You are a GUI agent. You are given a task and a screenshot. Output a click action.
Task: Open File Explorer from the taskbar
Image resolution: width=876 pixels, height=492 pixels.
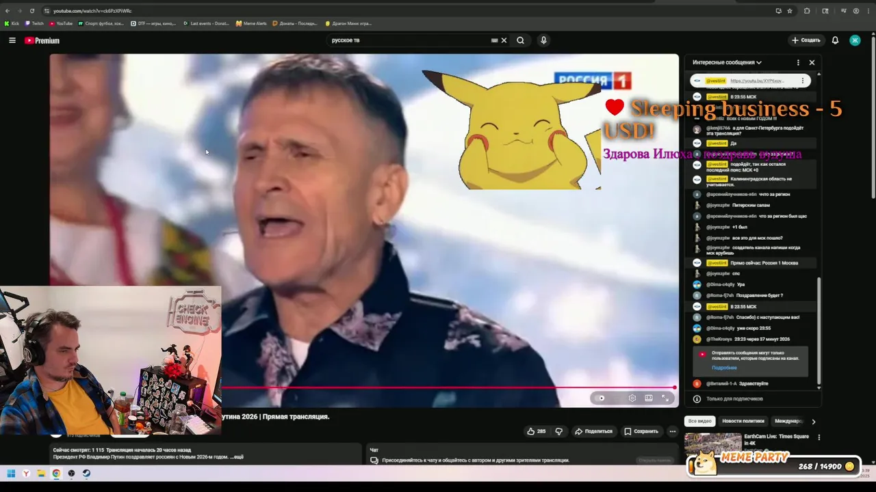[x=41, y=473]
